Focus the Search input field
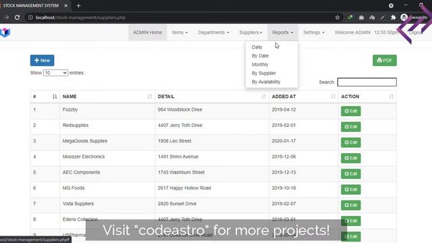Screen dimensions: 432x243 (x=367, y=82)
